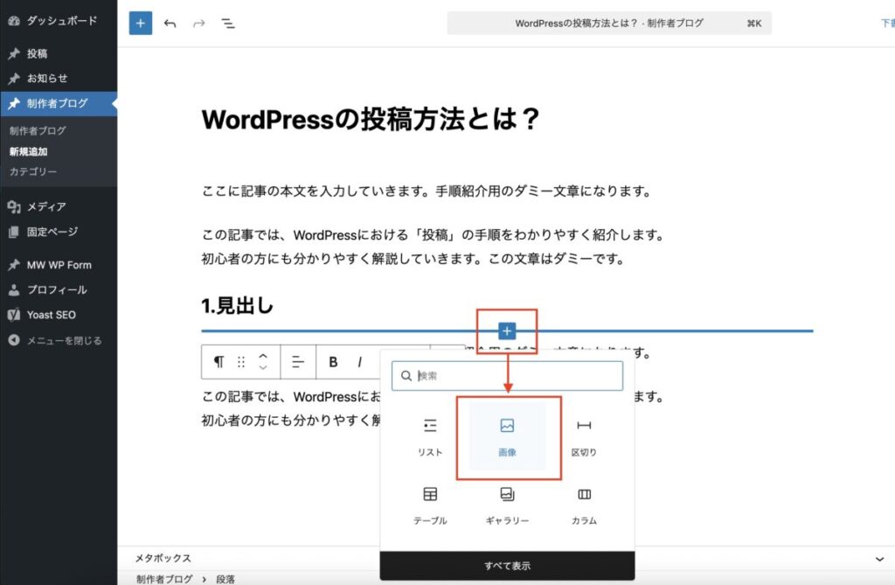The height and width of the screenshot is (585, 895).
Task: Click paragraph ここに記事の本文を入力していきます
Action: pos(427,191)
